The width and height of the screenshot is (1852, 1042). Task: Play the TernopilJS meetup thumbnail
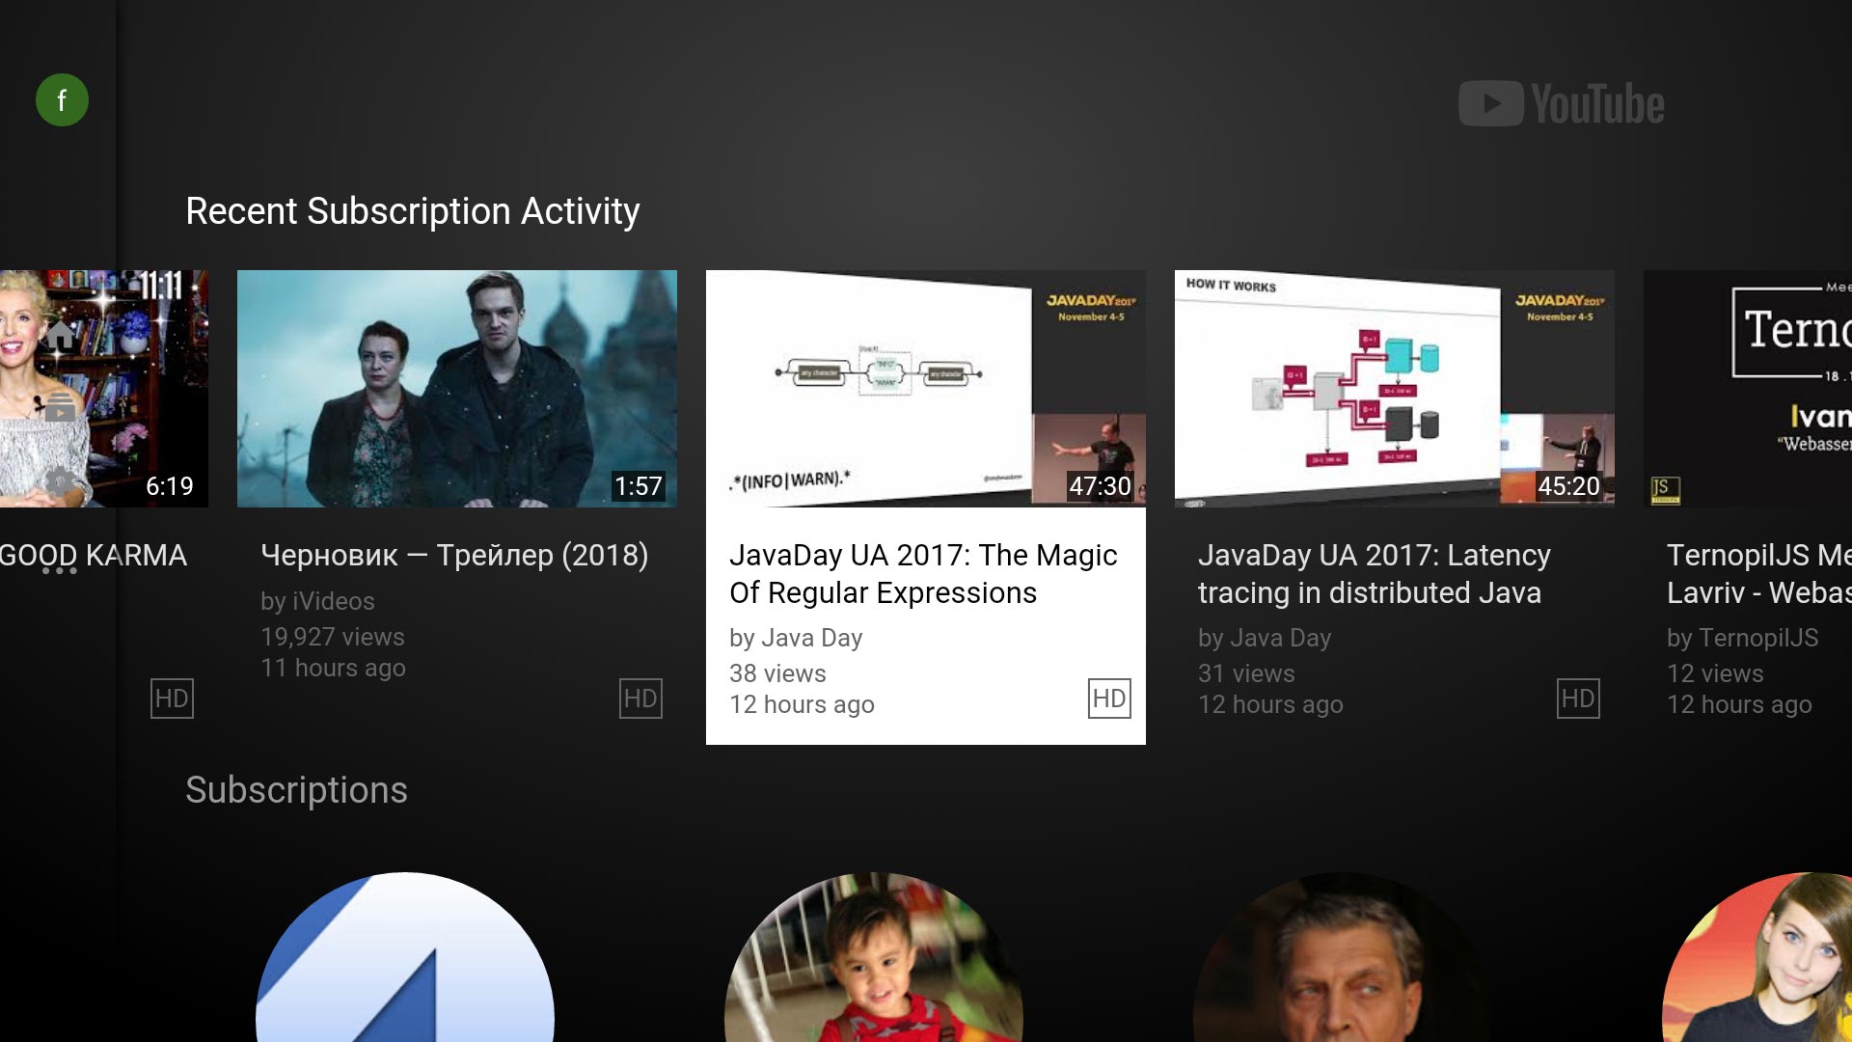point(1748,389)
